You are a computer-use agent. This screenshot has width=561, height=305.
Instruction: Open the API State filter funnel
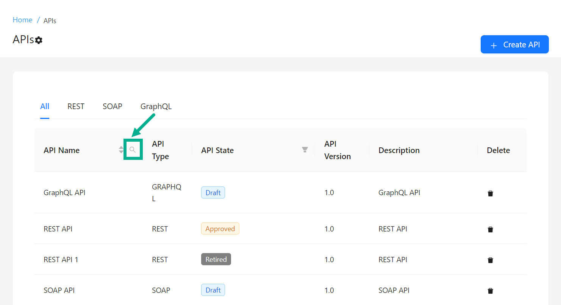305,150
